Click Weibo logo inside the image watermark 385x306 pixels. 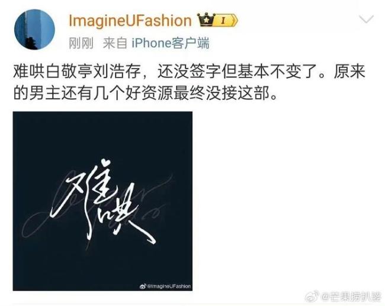[143, 286]
